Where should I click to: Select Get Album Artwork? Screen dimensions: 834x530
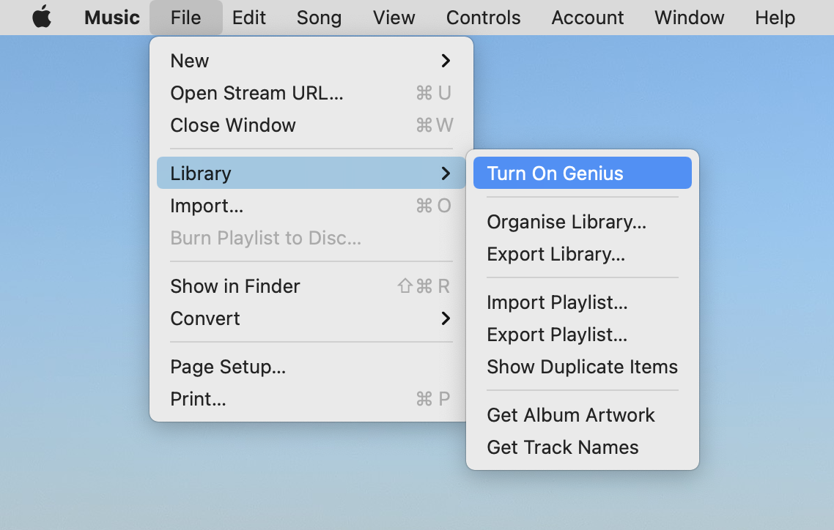[583, 415]
